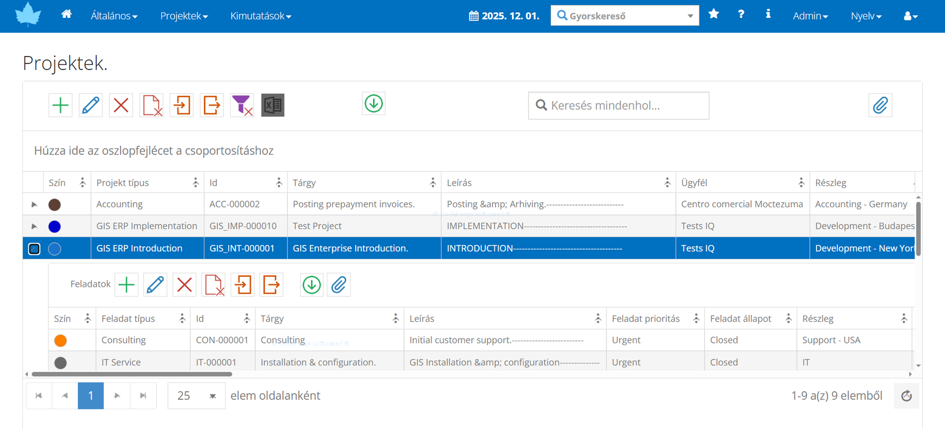Image resolution: width=945 pixels, height=429 pixels.
Task: Click the paperclip attachments icon at top right
Action: pos(880,105)
